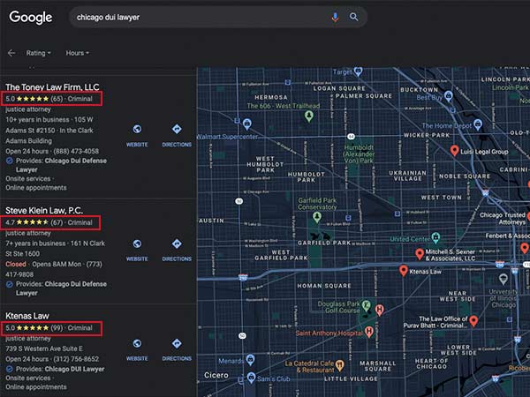This screenshot has width=530, height=397.
Task: Click The 606 West Trailhead park marker
Action: pyautogui.click(x=308, y=116)
